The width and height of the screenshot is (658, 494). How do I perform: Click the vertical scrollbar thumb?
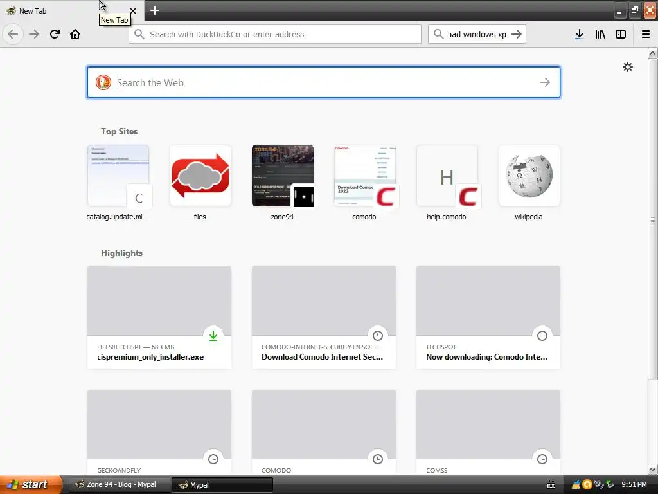tap(653, 219)
